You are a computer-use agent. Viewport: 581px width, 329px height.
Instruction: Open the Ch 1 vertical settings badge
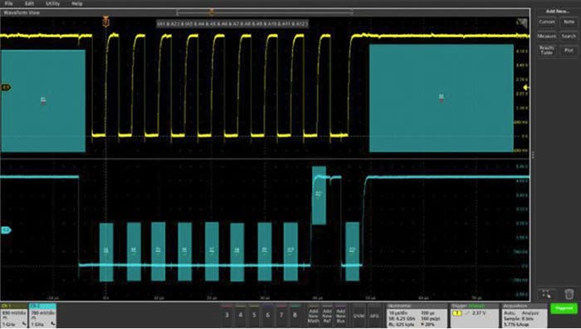(14, 316)
